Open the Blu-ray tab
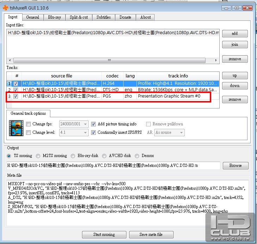Viewport: 257px width, 244px height. tap(55, 17)
